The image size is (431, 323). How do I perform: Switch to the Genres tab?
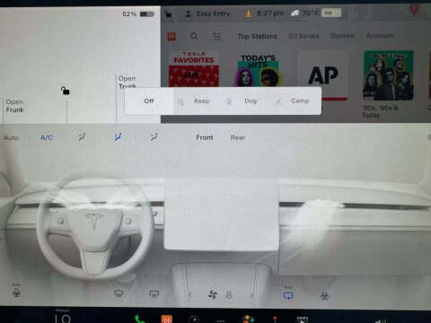point(342,36)
